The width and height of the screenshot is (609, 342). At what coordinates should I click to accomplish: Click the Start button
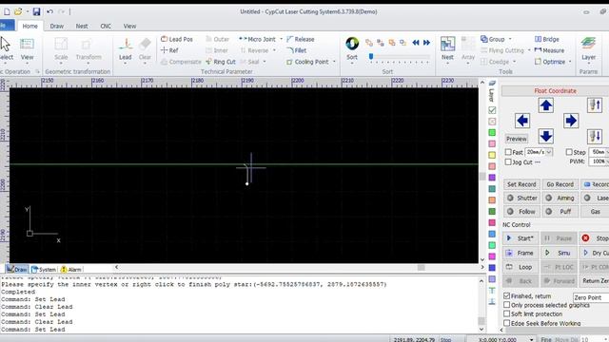(x=521, y=238)
